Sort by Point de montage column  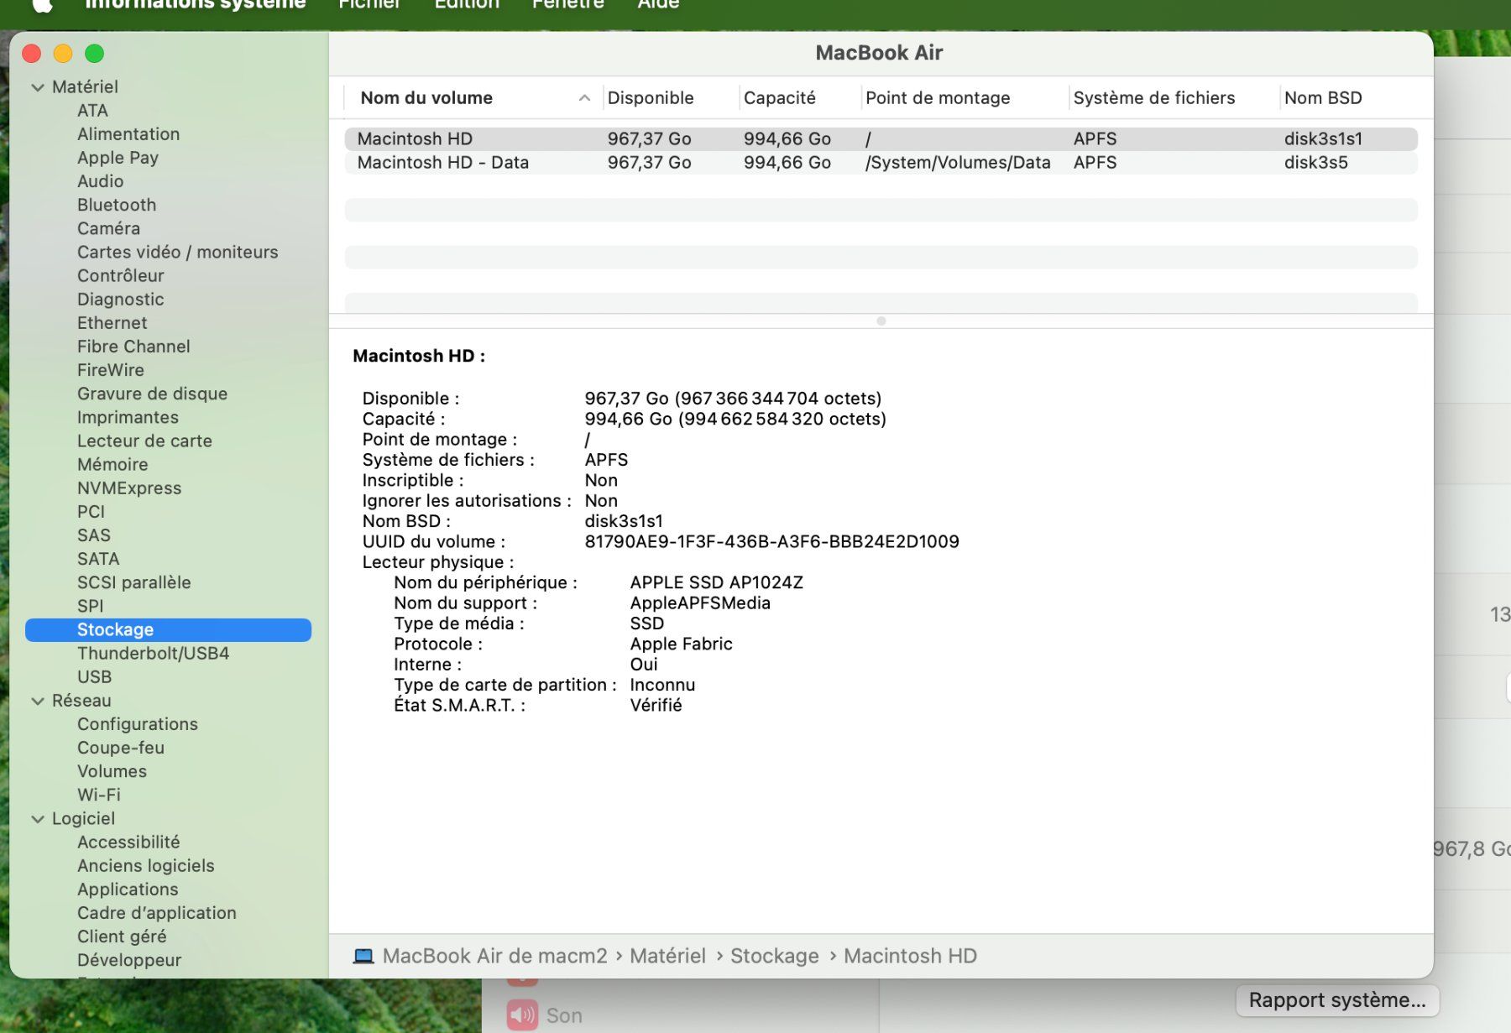click(x=938, y=98)
